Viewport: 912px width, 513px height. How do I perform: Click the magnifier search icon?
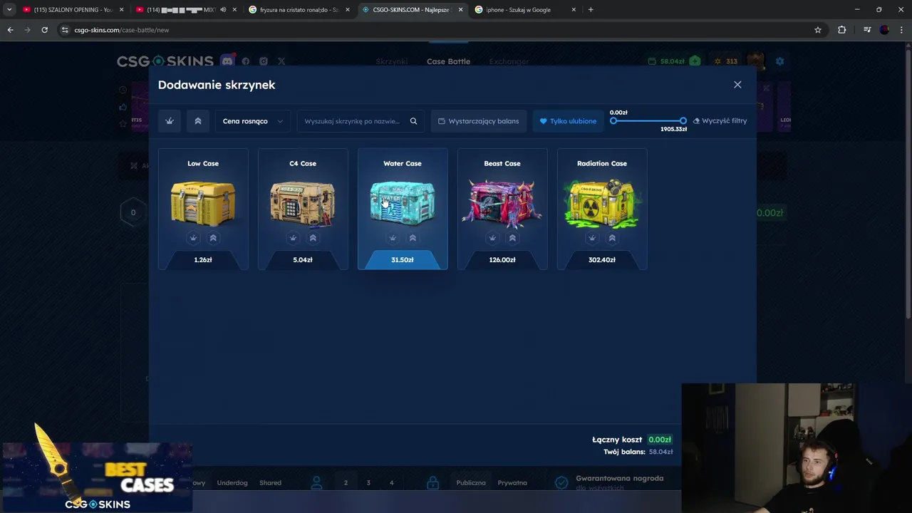coord(413,121)
